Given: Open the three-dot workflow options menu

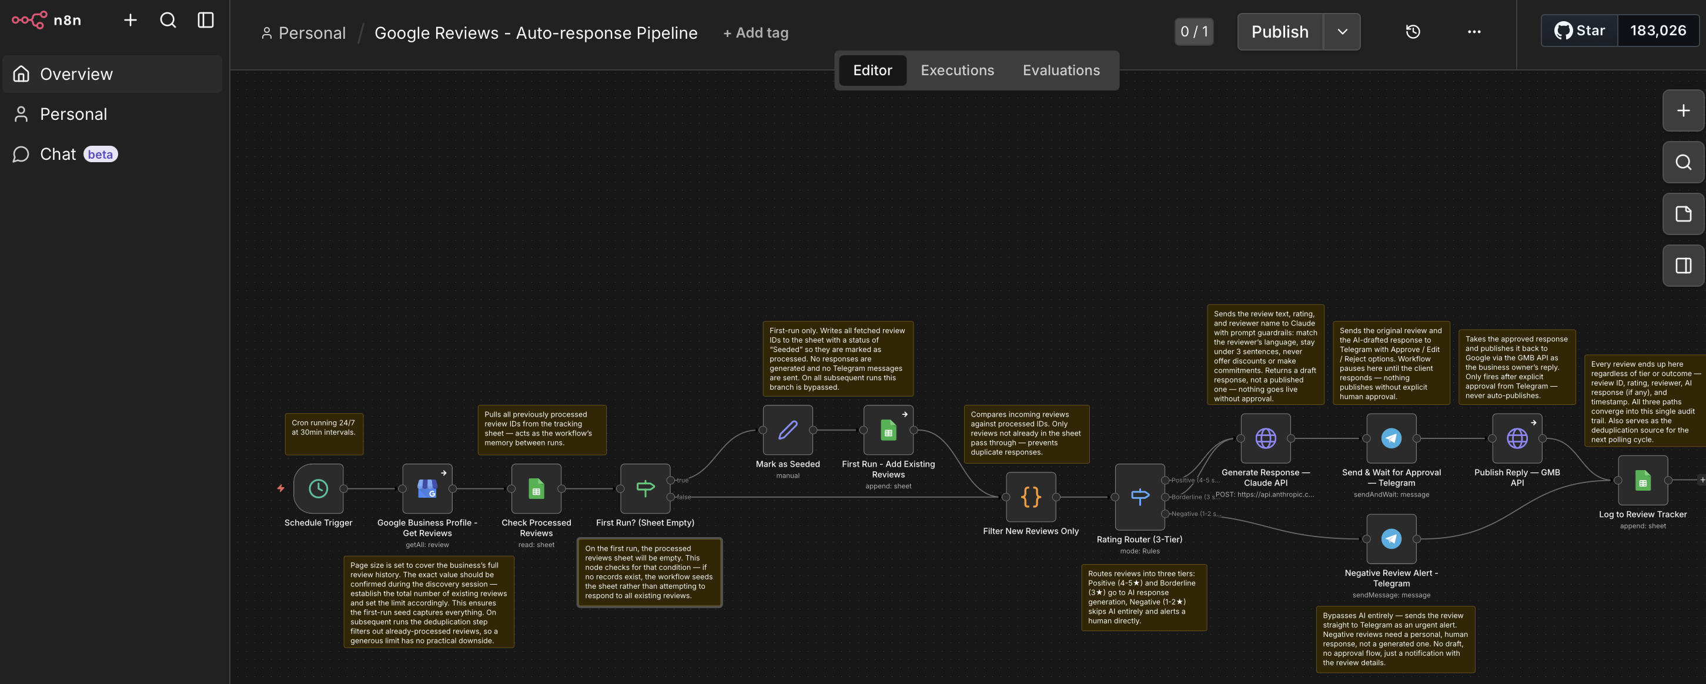Looking at the screenshot, I should click(1474, 31).
